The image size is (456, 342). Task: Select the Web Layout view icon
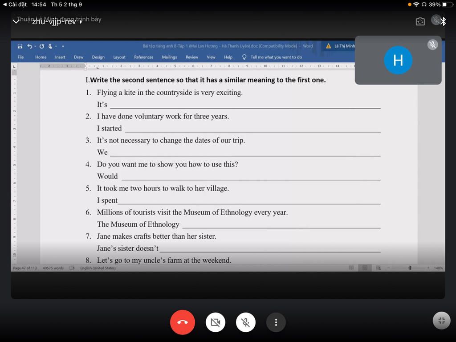379,268
